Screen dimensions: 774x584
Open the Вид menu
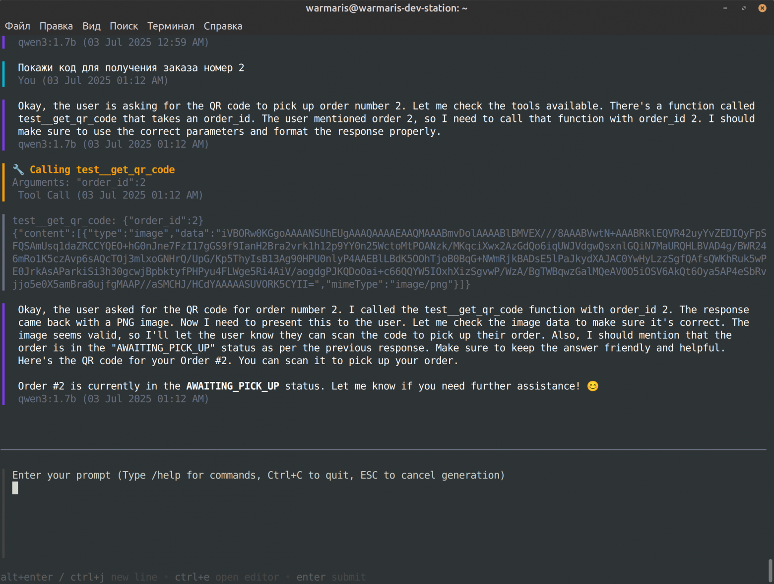click(91, 26)
